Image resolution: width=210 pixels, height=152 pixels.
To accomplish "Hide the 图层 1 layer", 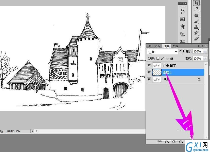I will pyautogui.click(x=149, y=72).
